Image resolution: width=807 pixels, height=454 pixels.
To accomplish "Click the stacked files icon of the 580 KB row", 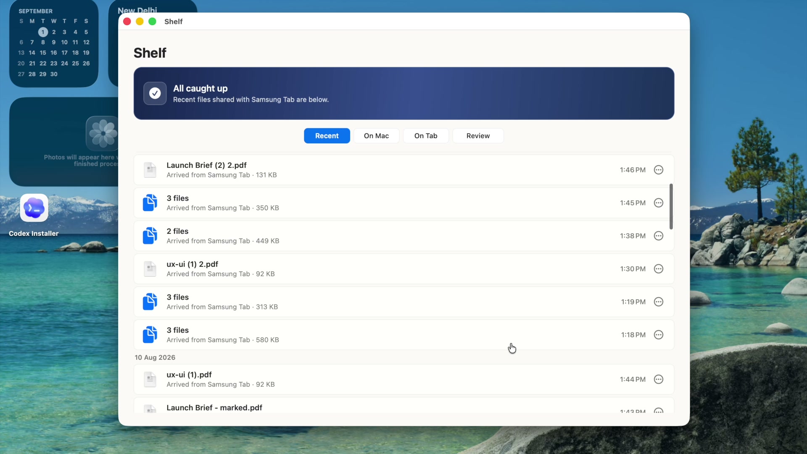I will [x=150, y=335].
